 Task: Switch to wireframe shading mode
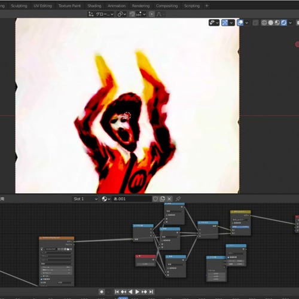pyautogui.click(x=264, y=23)
